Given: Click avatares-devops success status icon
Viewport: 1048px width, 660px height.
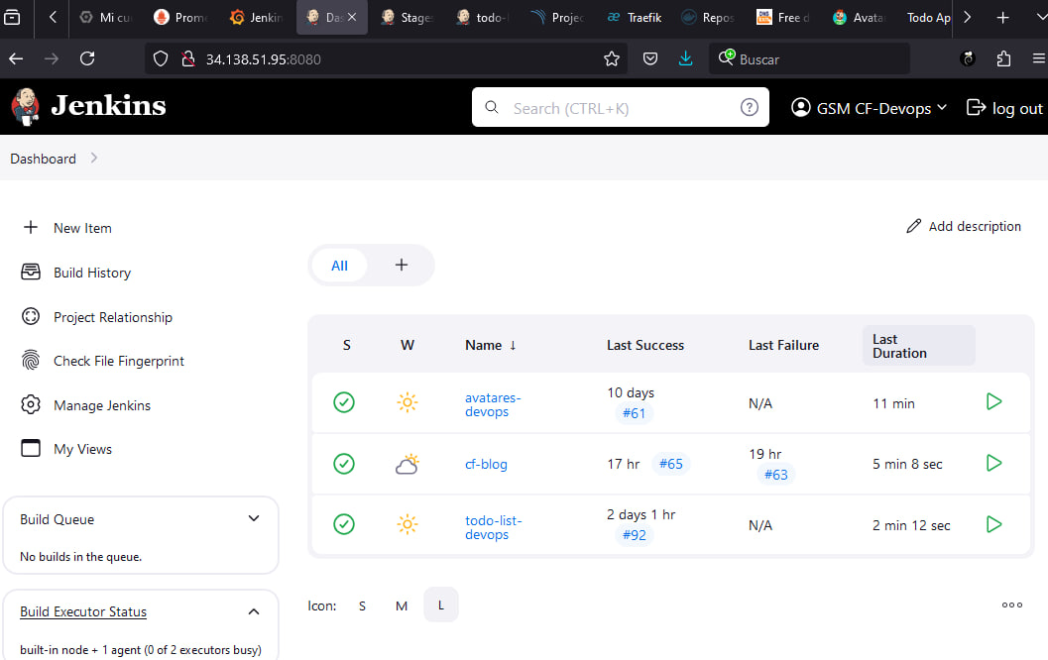Looking at the screenshot, I should pyautogui.click(x=343, y=402).
